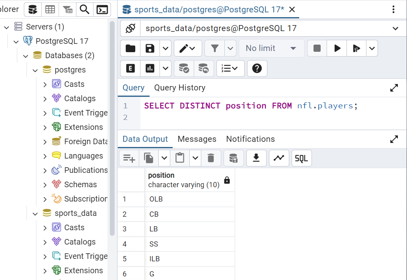Open the Macros list icon
Image resolution: width=407 pixels, height=280 pixels.
click(x=230, y=69)
